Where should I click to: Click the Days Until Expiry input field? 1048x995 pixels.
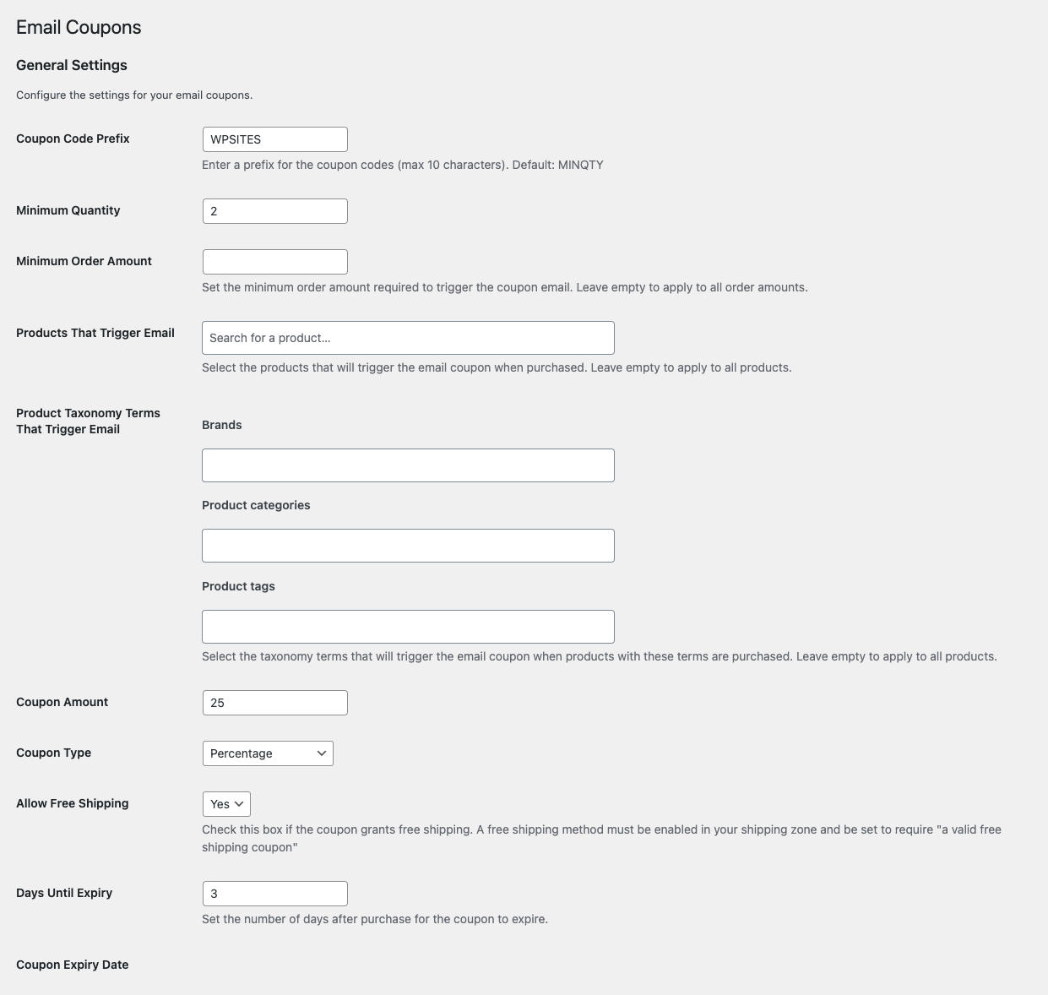274,894
